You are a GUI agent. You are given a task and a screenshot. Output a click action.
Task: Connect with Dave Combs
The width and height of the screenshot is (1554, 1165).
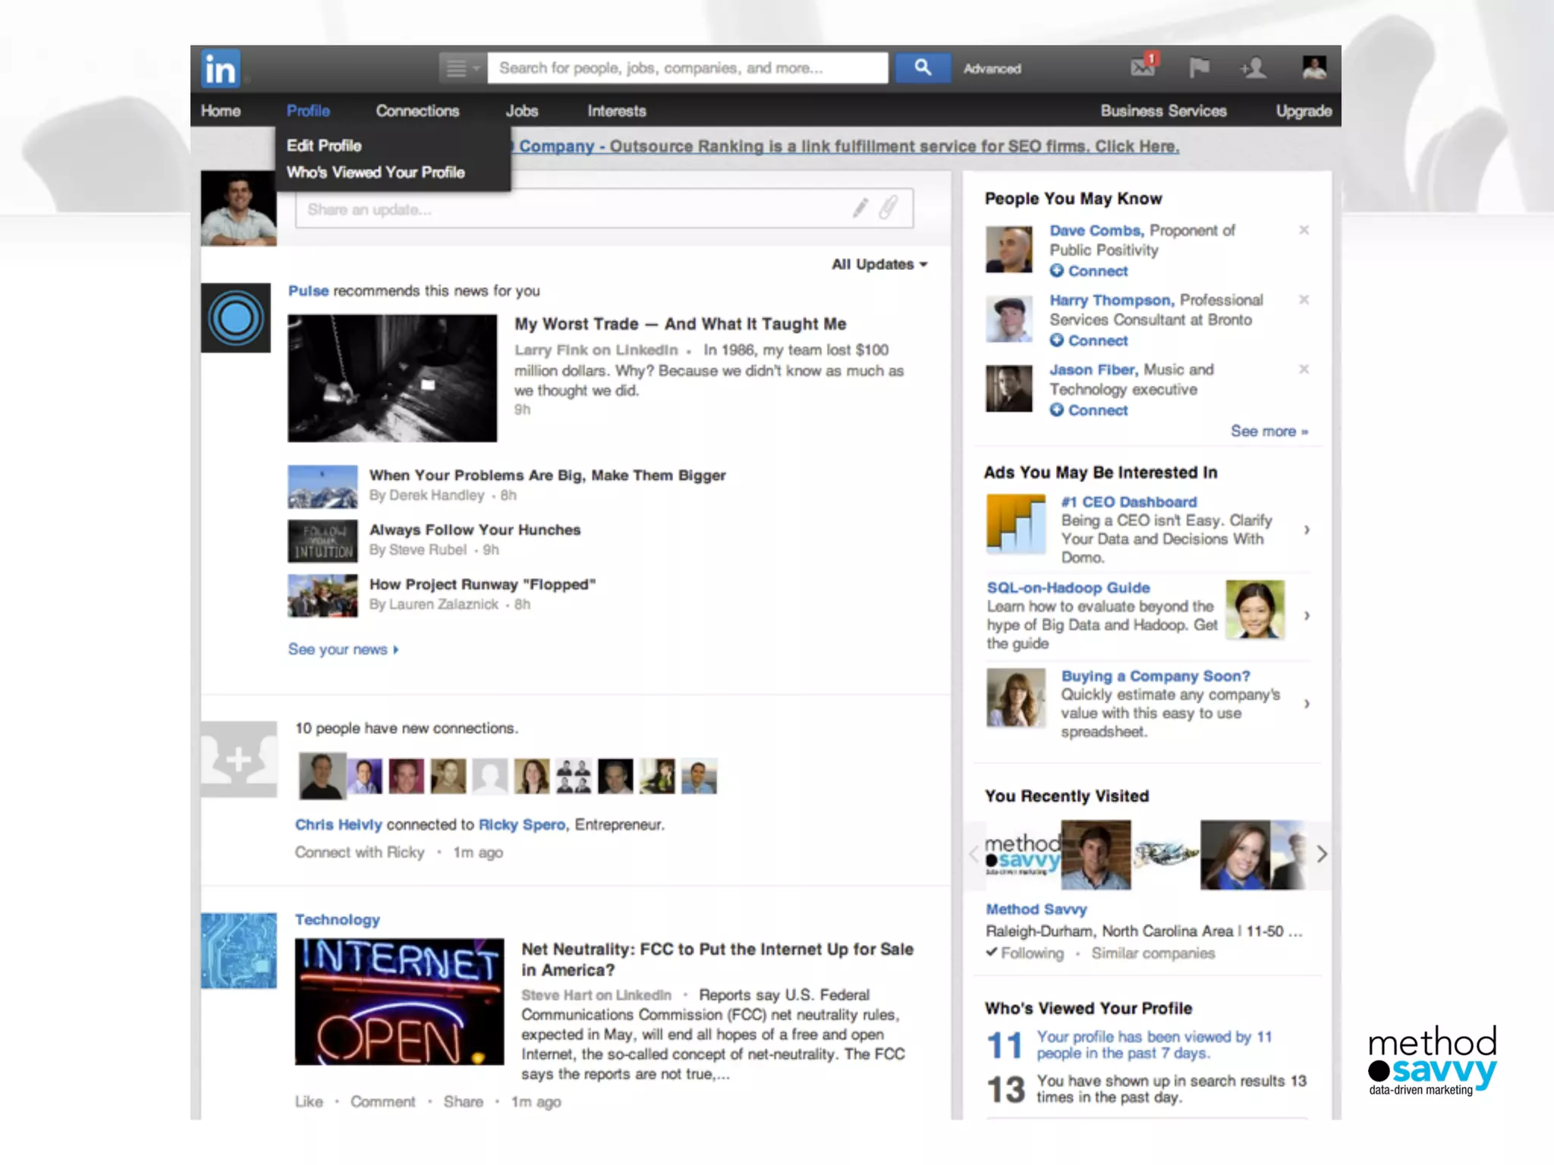click(1089, 271)
